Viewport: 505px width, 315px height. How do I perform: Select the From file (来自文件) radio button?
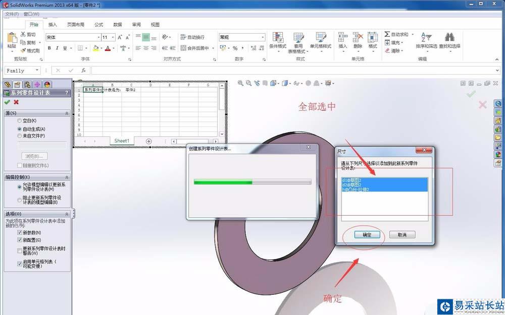pyautogui.click(x=20, y=136)
